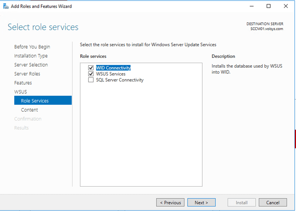
Task: Go back with the Previous button
Action: 170,202
